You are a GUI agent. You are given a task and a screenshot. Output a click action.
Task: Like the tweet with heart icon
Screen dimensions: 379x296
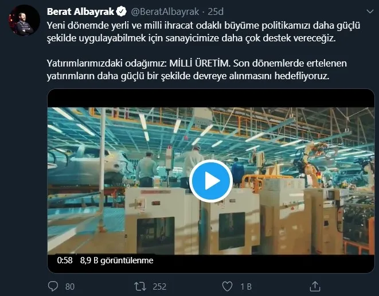[227, 287]
